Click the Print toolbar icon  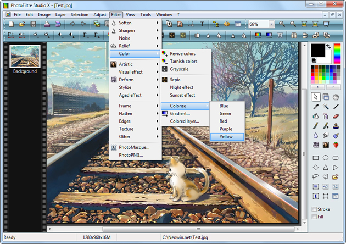(47, 24)
